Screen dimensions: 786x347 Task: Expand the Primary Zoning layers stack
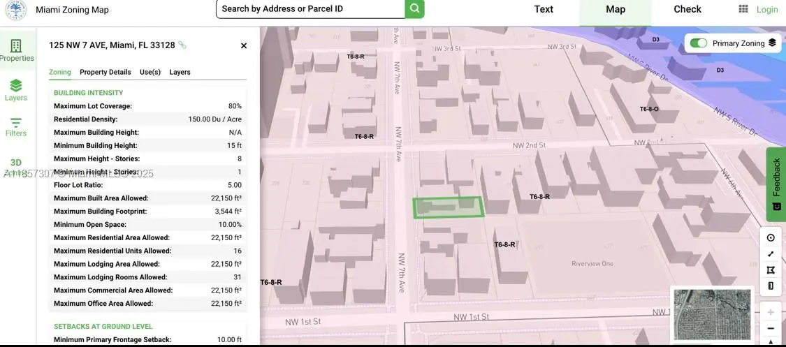(x=772, y=43)
